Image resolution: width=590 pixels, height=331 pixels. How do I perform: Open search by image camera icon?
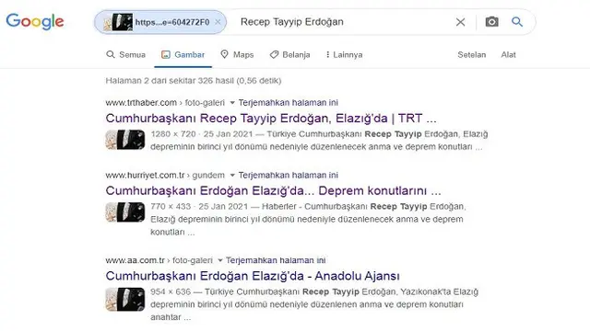[491, 22]
